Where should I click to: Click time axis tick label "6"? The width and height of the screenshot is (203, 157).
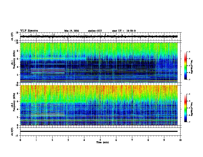(x=116, y=140)
